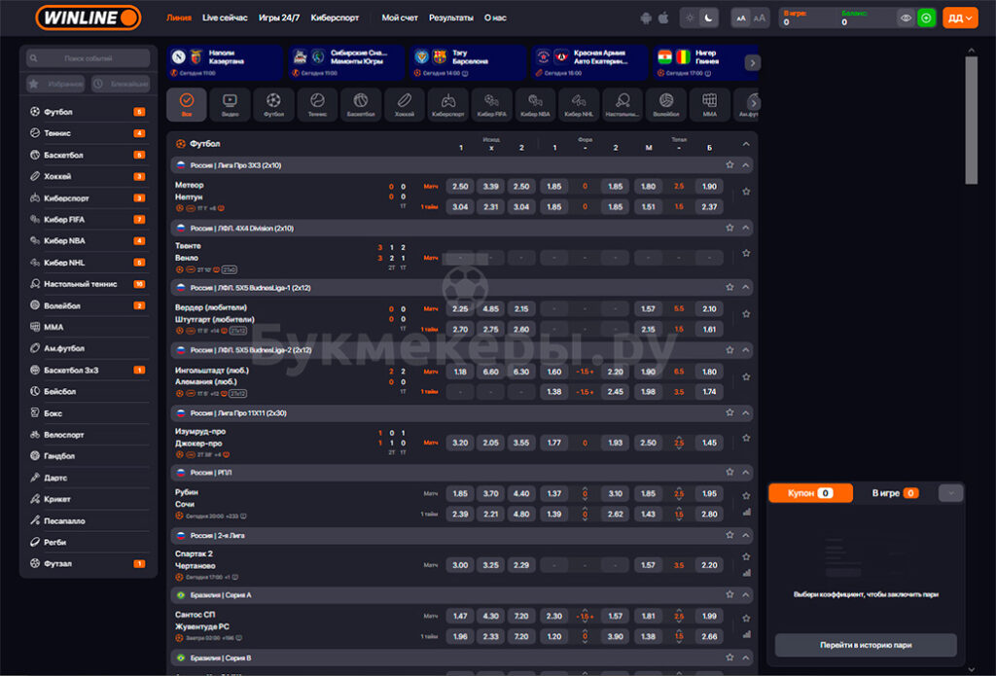Click the event search input field
Image resolution: width=996 pixels, height=676 pixels.
[x=89, y=58]
